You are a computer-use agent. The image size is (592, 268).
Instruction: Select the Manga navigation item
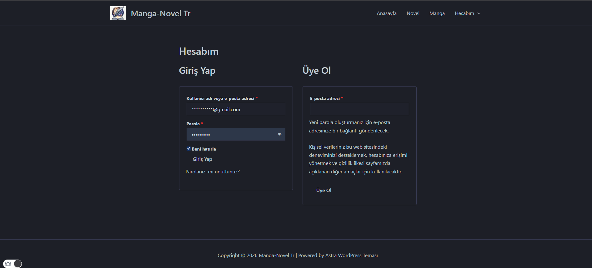click(437, 13)
